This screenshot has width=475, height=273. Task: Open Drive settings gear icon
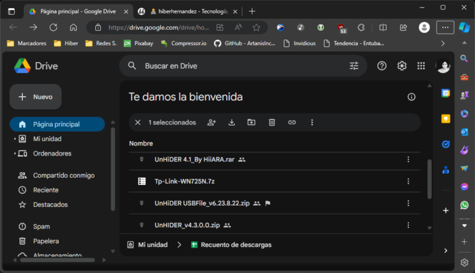pos(402,66)
